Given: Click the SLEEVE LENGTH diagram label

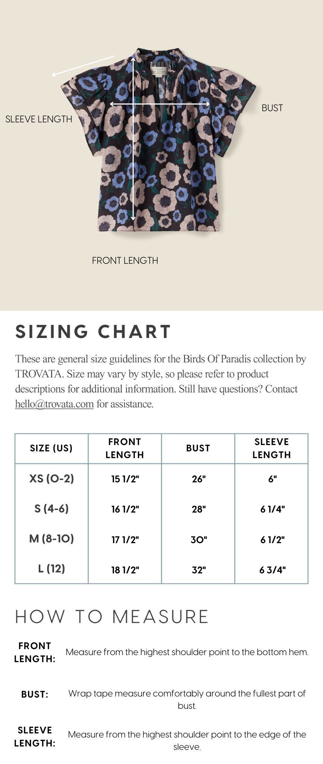Looking at the screenshot, I should point(39,119).
